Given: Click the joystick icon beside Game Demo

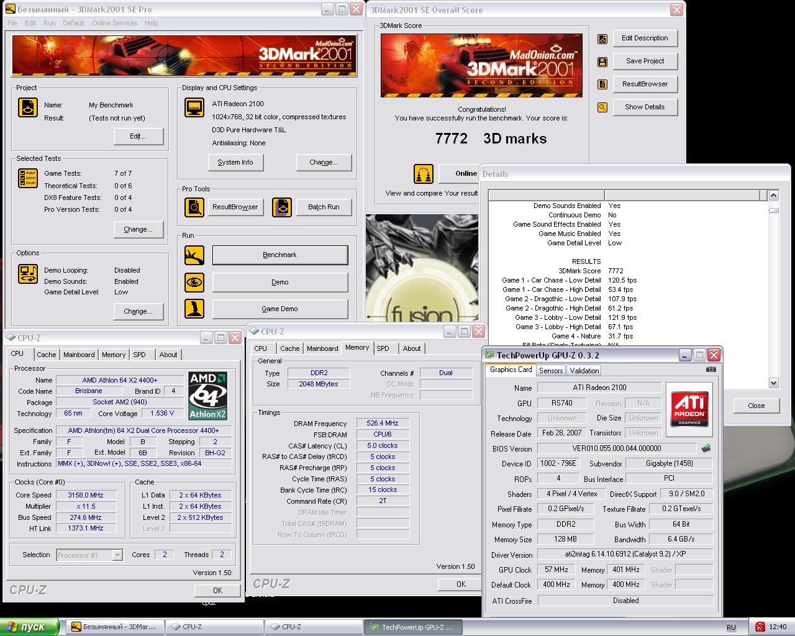Looking at the screenshot, I should [x=194, y=309].
